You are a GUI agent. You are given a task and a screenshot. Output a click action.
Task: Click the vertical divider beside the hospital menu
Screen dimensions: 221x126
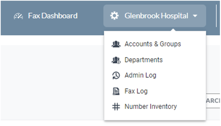pos(216,16)
